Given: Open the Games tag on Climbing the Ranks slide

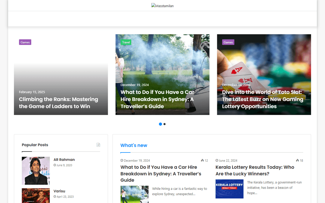Looking at the screenshot, I should click(25, 42).
